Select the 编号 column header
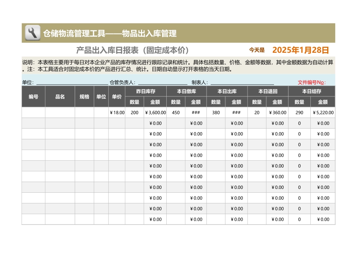Viewport: 364px width, 257px height. tap(33, 96)
